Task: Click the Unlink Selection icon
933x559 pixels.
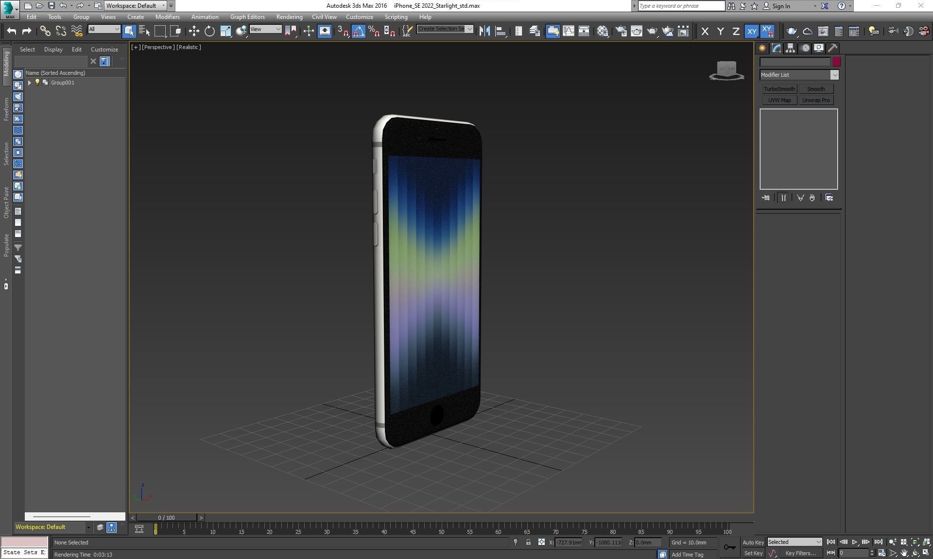Action: (x=61, y=31)
